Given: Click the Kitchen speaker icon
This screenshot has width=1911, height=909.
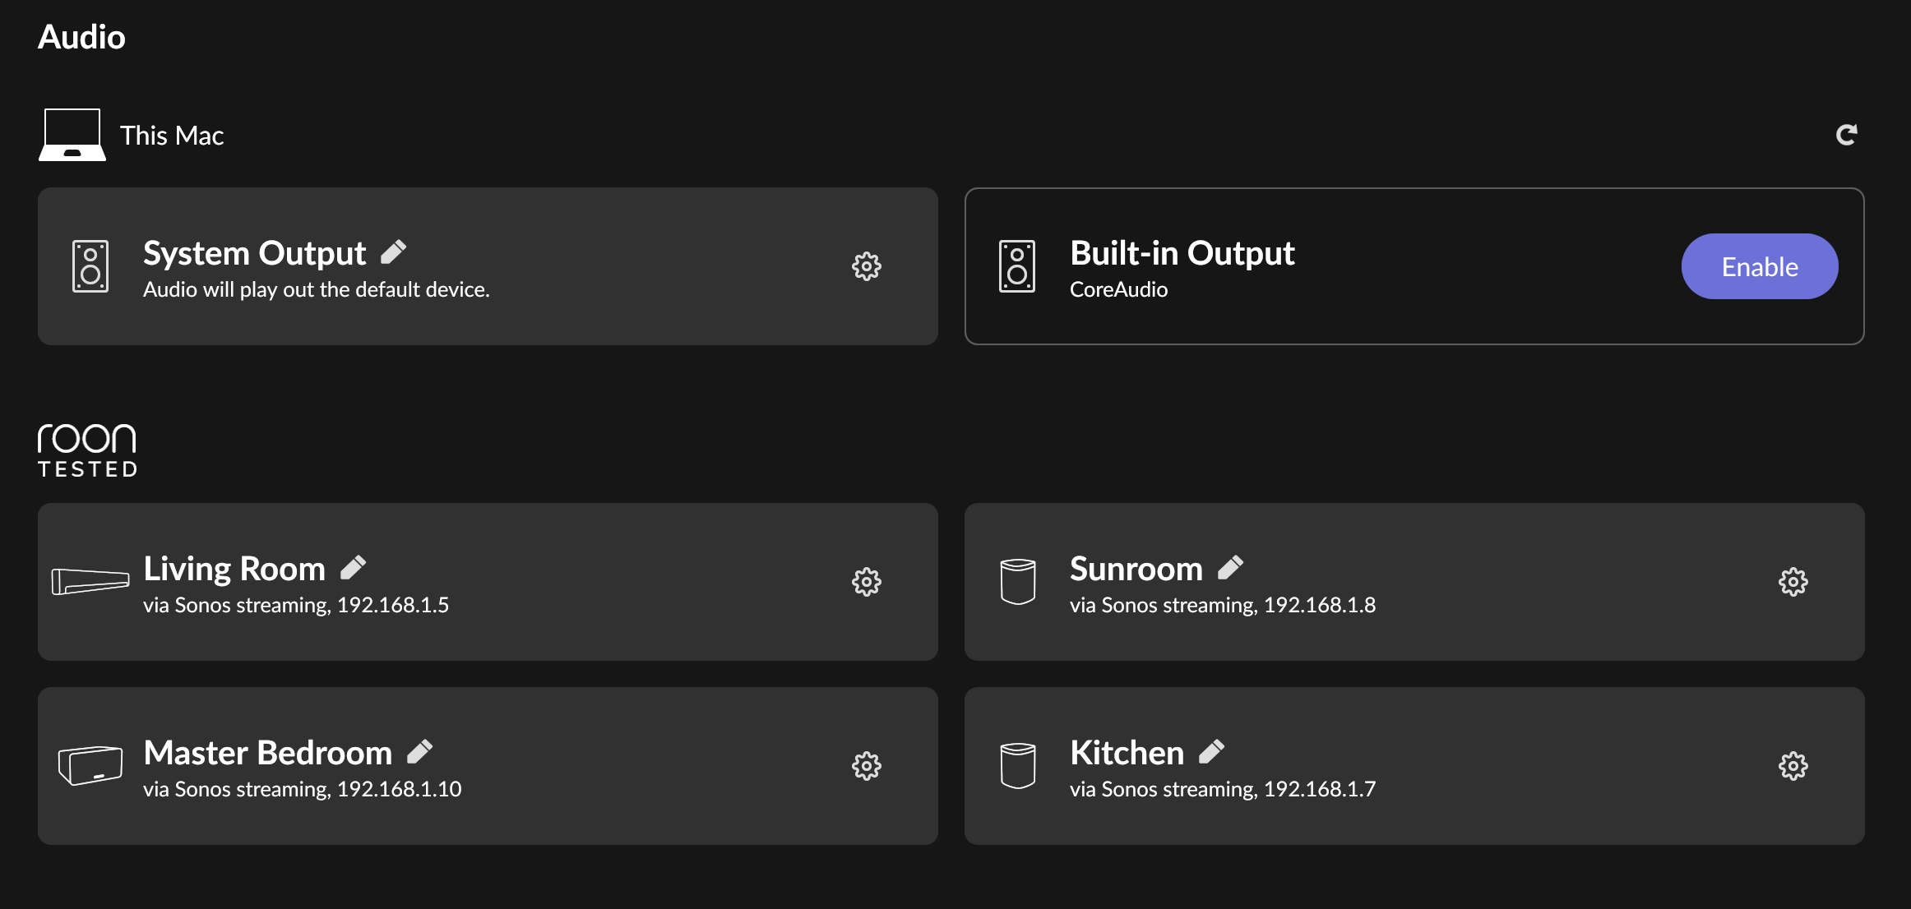Looking at the screenshot, I should [1017, 766].
